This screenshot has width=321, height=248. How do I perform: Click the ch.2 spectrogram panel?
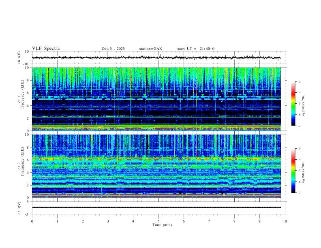(156, 166)
